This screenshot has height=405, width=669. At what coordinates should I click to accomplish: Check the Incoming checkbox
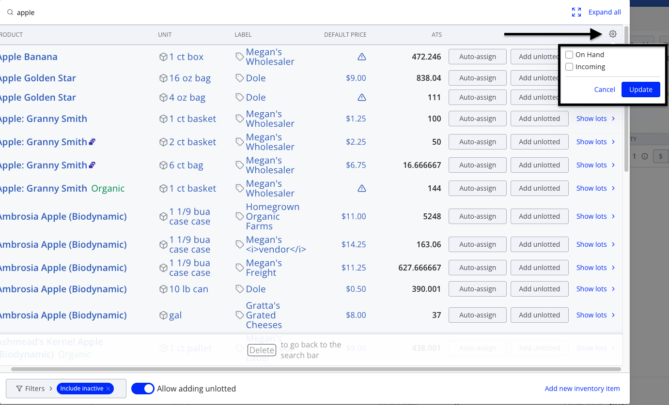570,67
